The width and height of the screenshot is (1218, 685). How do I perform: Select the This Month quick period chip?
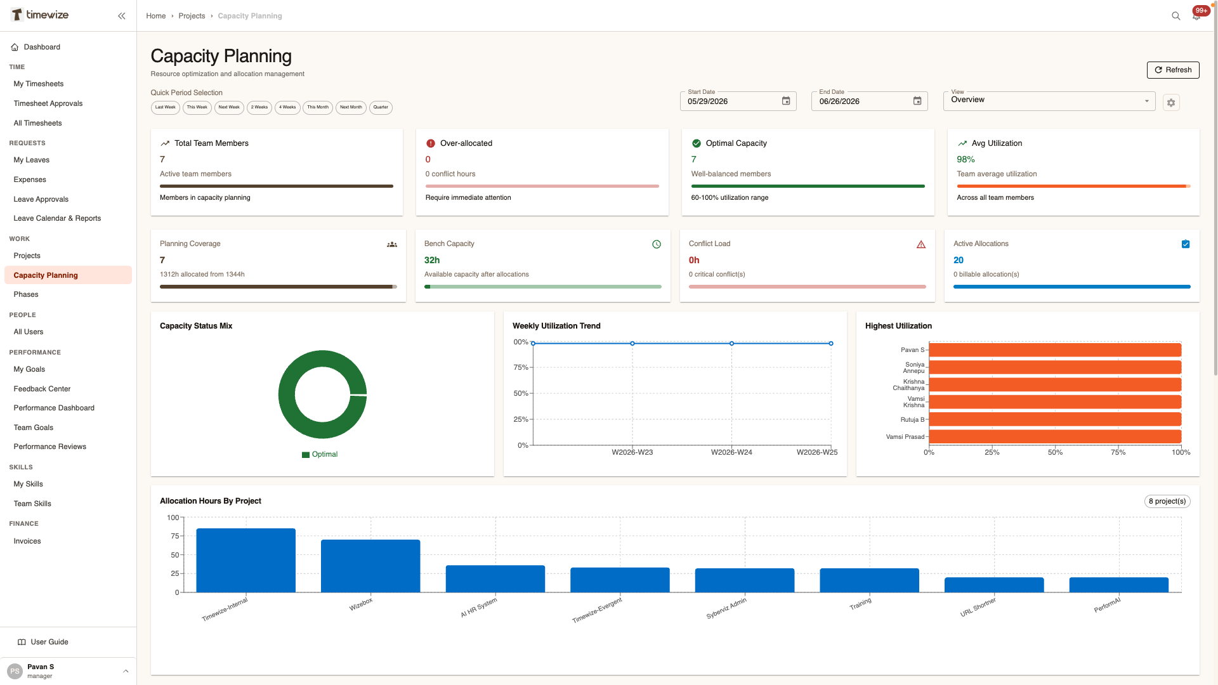[x=318, y=107]
